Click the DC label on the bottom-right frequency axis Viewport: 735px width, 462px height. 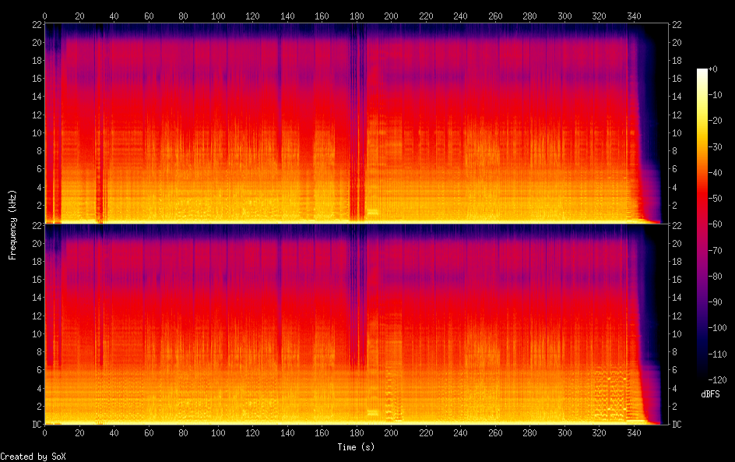[x=677, y=424]
